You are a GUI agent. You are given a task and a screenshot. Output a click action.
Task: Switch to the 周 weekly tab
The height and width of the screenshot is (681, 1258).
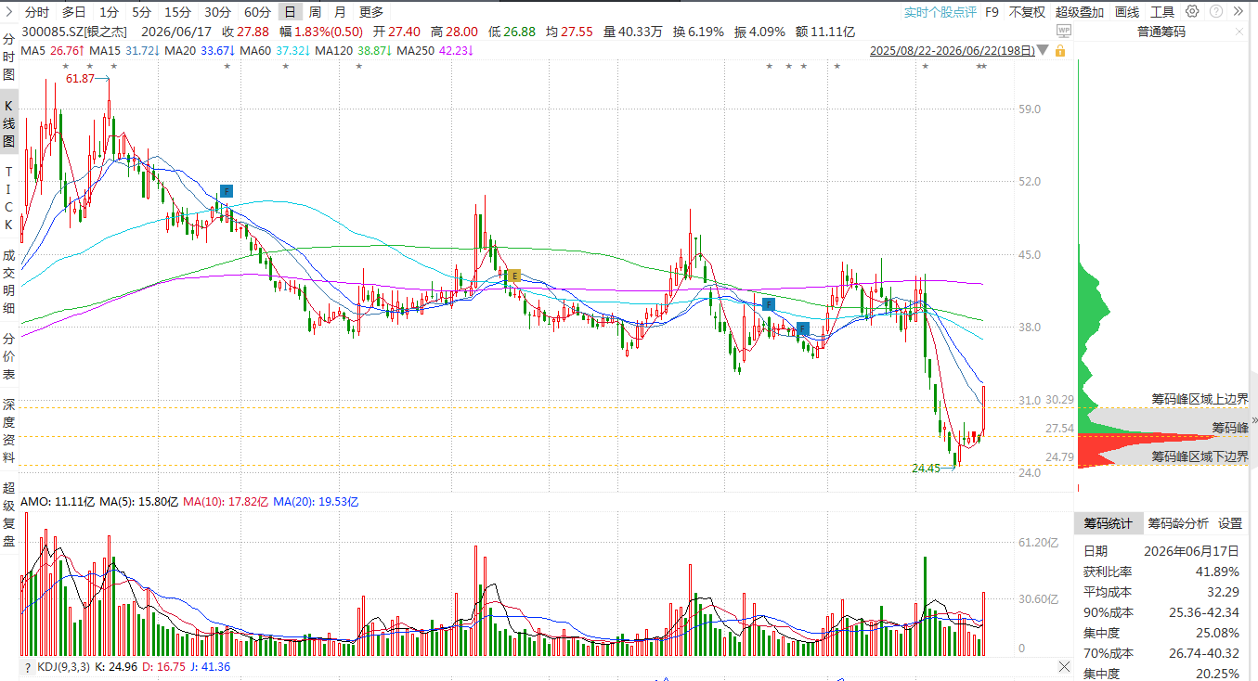tap(316, 12)
